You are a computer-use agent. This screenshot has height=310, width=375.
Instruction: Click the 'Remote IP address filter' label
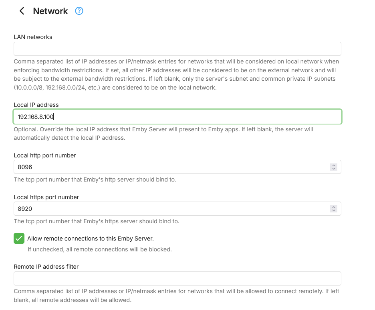[46, 267]
